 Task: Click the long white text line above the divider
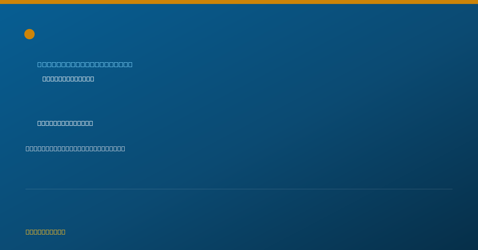[75, 148]
